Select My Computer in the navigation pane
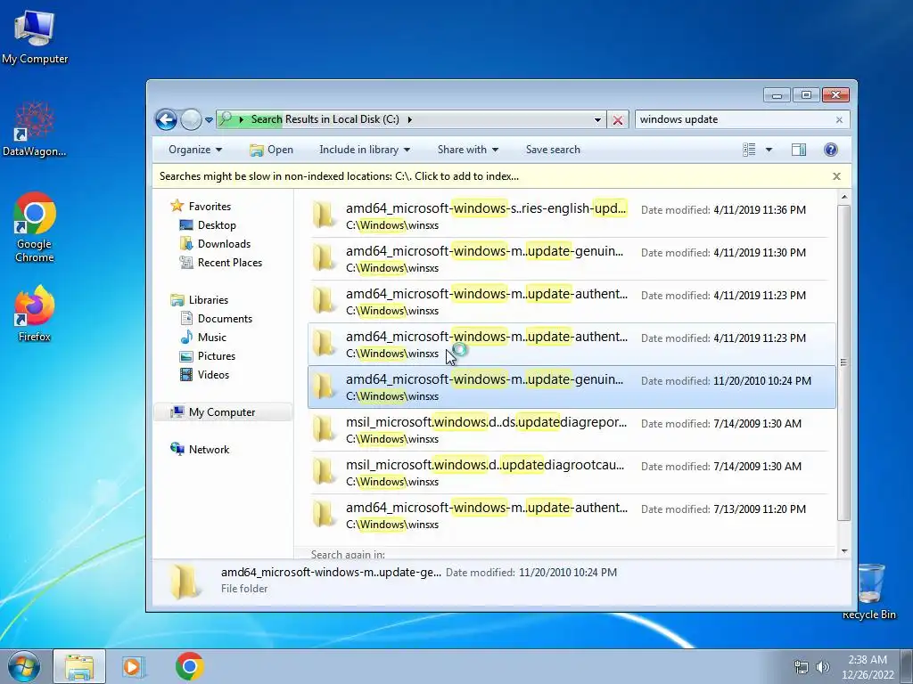The width and height of the screenshot is (913, 684). click(x=222, y=412)
